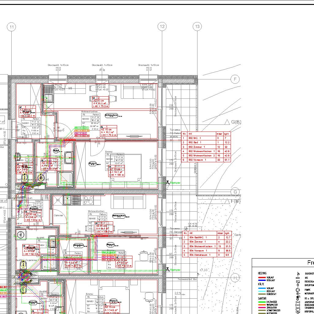Click the grid axis bubble 12
This screenshot has width=314, height=314.
162,27
